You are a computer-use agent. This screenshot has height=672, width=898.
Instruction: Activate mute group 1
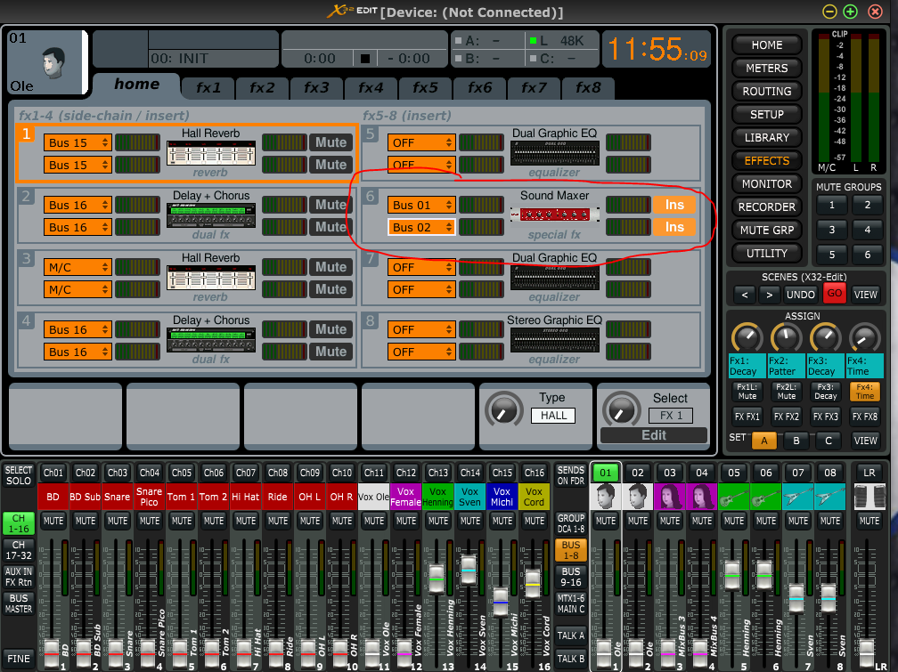click(831, 206)
